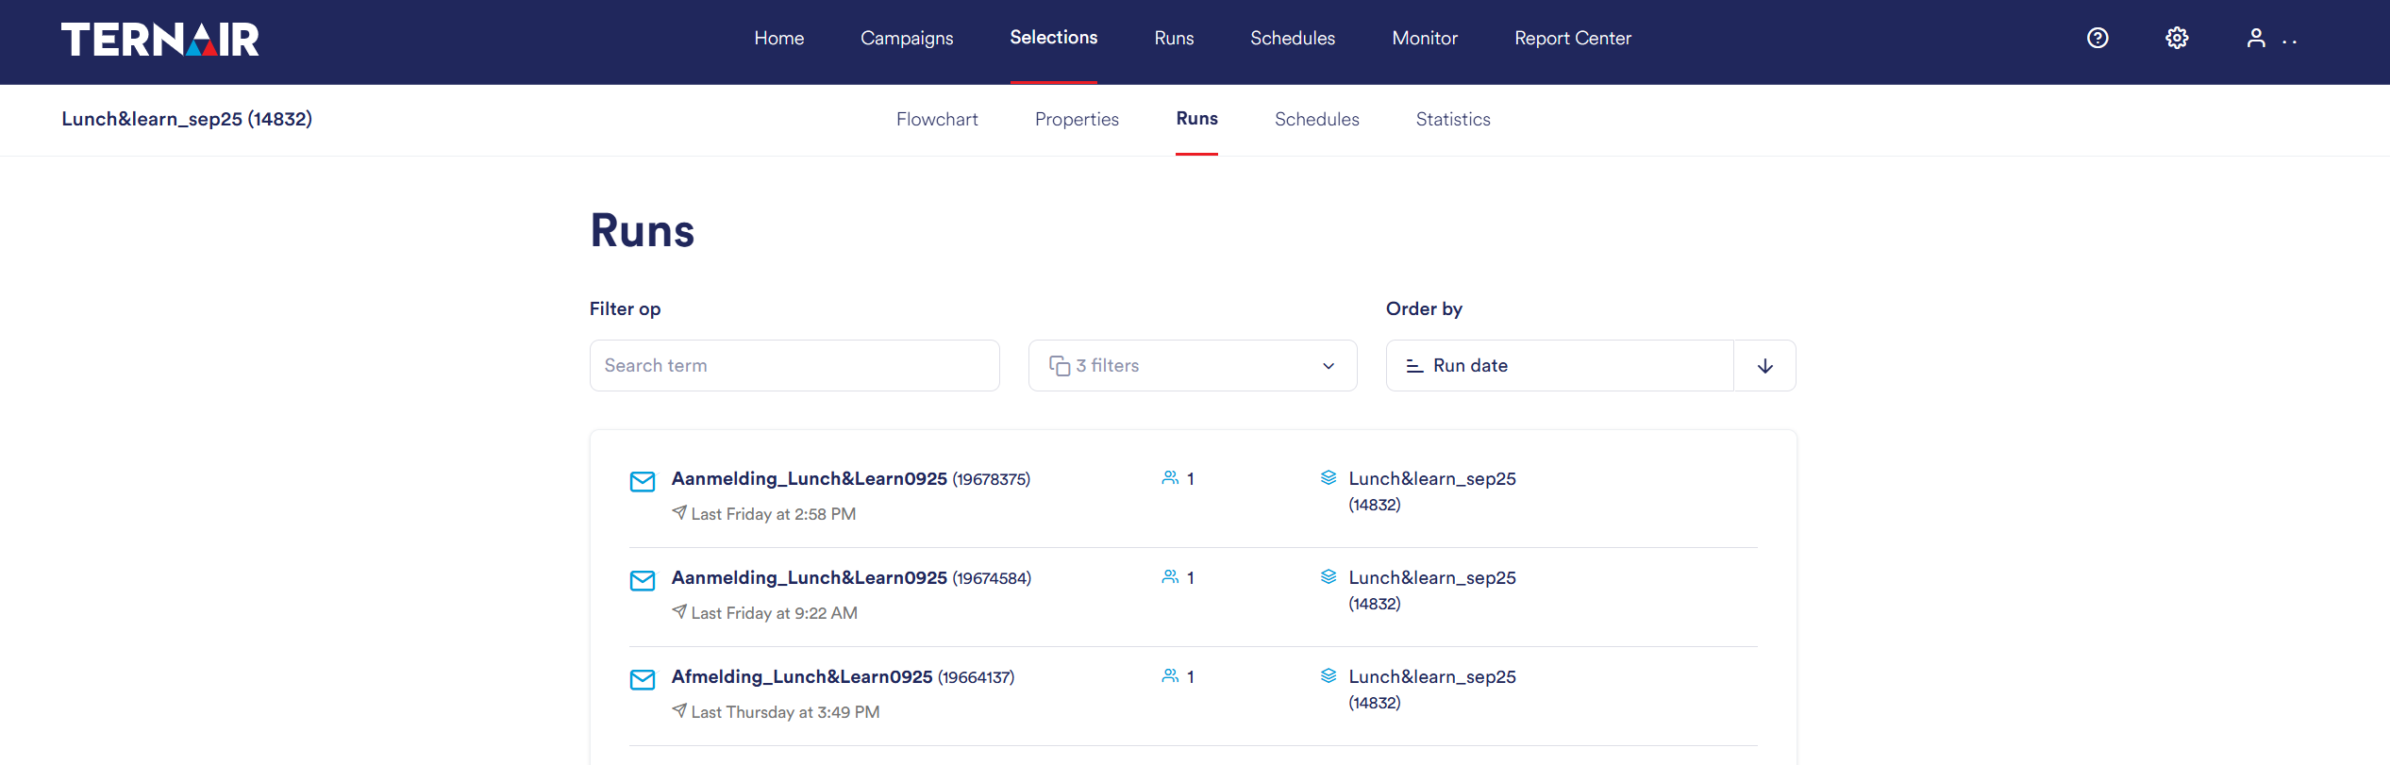
Task: Click the Search term input field
Action: (794, 366)
